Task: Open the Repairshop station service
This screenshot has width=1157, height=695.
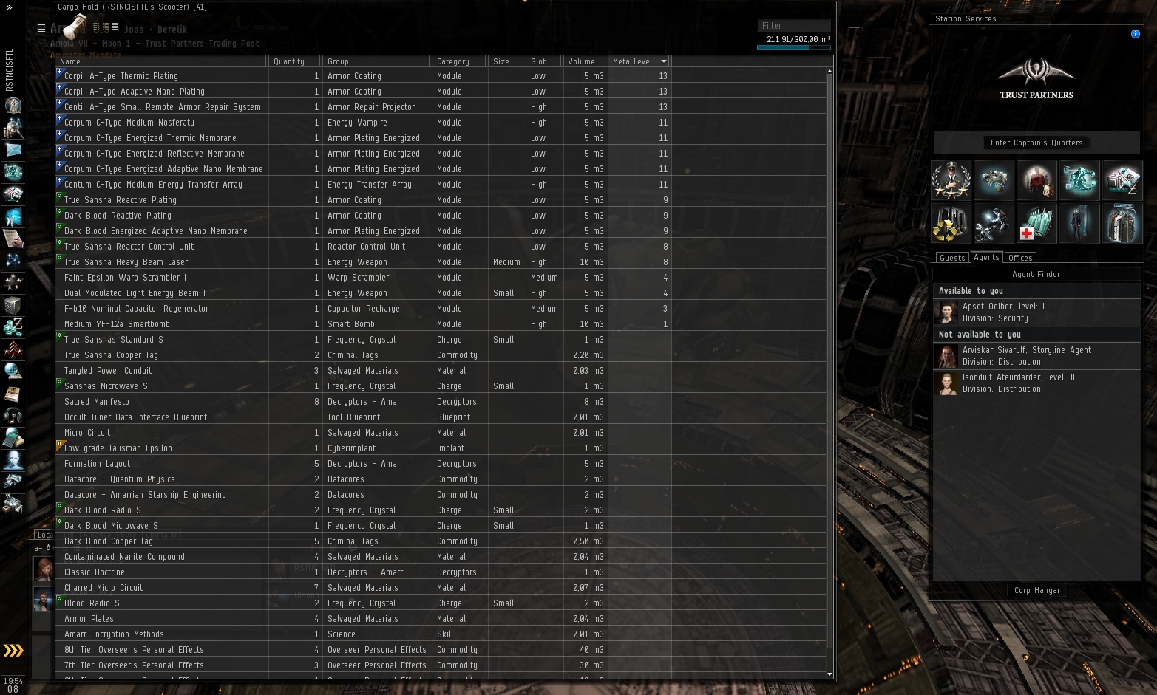Action: pos(994,223)
